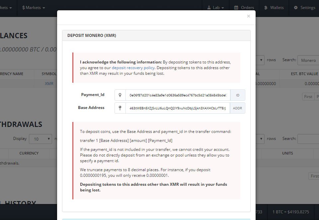319x220 pixels.
Task: Select the Base Address text field
Action: (178, 108)
